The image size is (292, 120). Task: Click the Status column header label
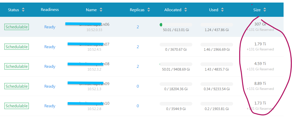point(14,10)
